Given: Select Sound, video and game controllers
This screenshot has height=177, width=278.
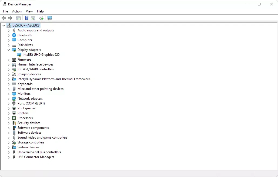Looking at the screenshot, I should point(42,137).
